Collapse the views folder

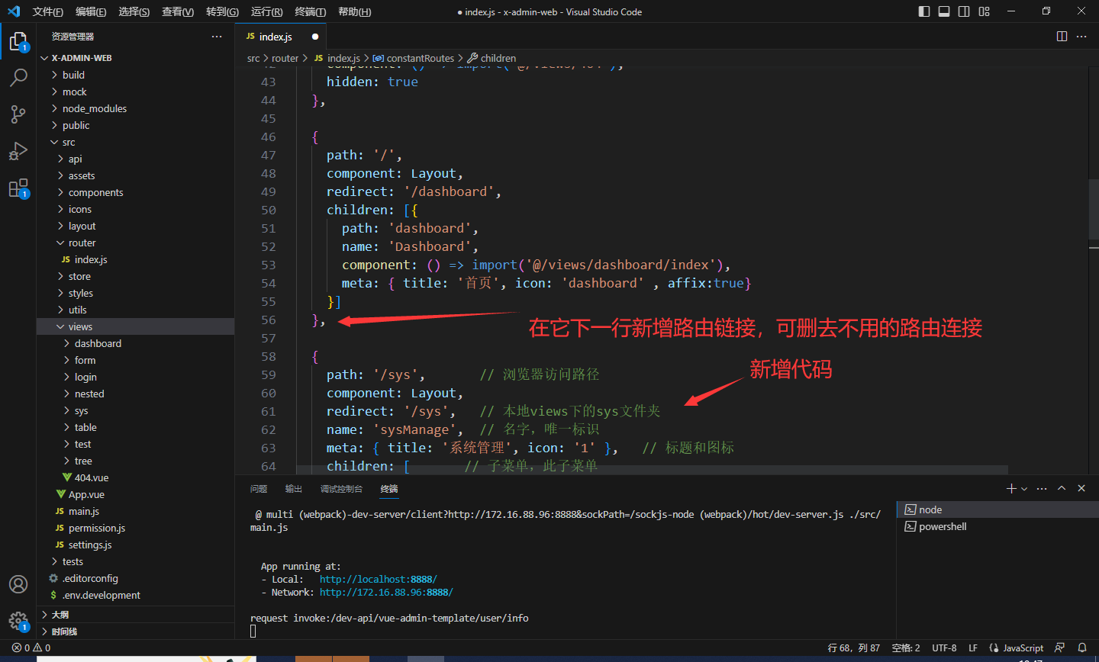tap(135, 326)
